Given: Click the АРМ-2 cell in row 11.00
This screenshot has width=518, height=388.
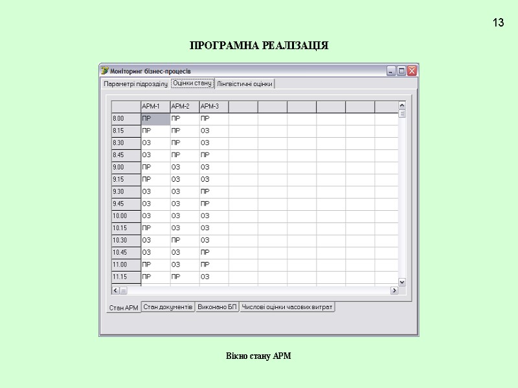Looking at the screenshot, I should point(185,266).
